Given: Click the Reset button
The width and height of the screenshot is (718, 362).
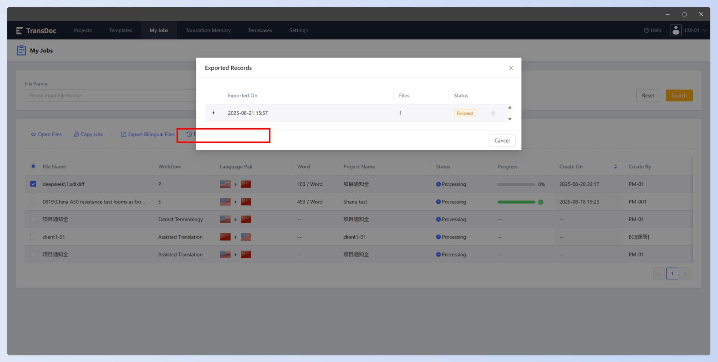Looking at the screenshot, I should pyautogui.click(x=648, y=96).
